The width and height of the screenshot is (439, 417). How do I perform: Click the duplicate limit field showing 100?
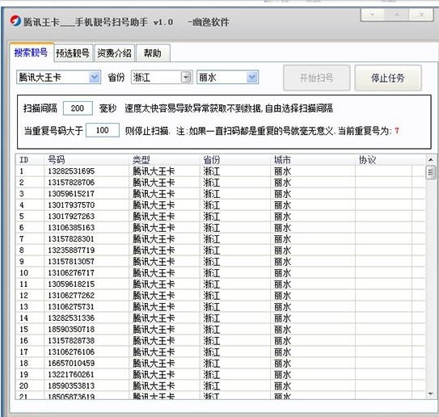click(x=103, y=130)
